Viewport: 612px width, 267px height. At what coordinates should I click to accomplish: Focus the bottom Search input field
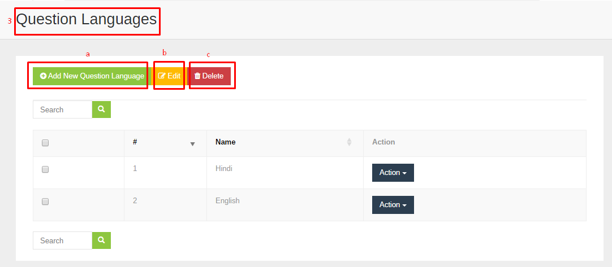click(x=62, y=240)
